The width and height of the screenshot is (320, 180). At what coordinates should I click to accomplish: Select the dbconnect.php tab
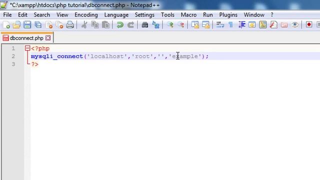point(26,38)
